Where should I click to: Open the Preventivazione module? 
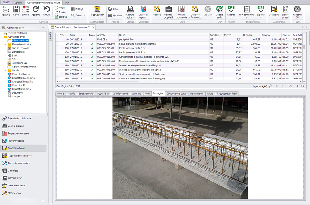(x=16, y=141)
